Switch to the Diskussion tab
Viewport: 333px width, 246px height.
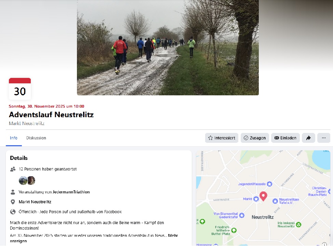point(36,138)
